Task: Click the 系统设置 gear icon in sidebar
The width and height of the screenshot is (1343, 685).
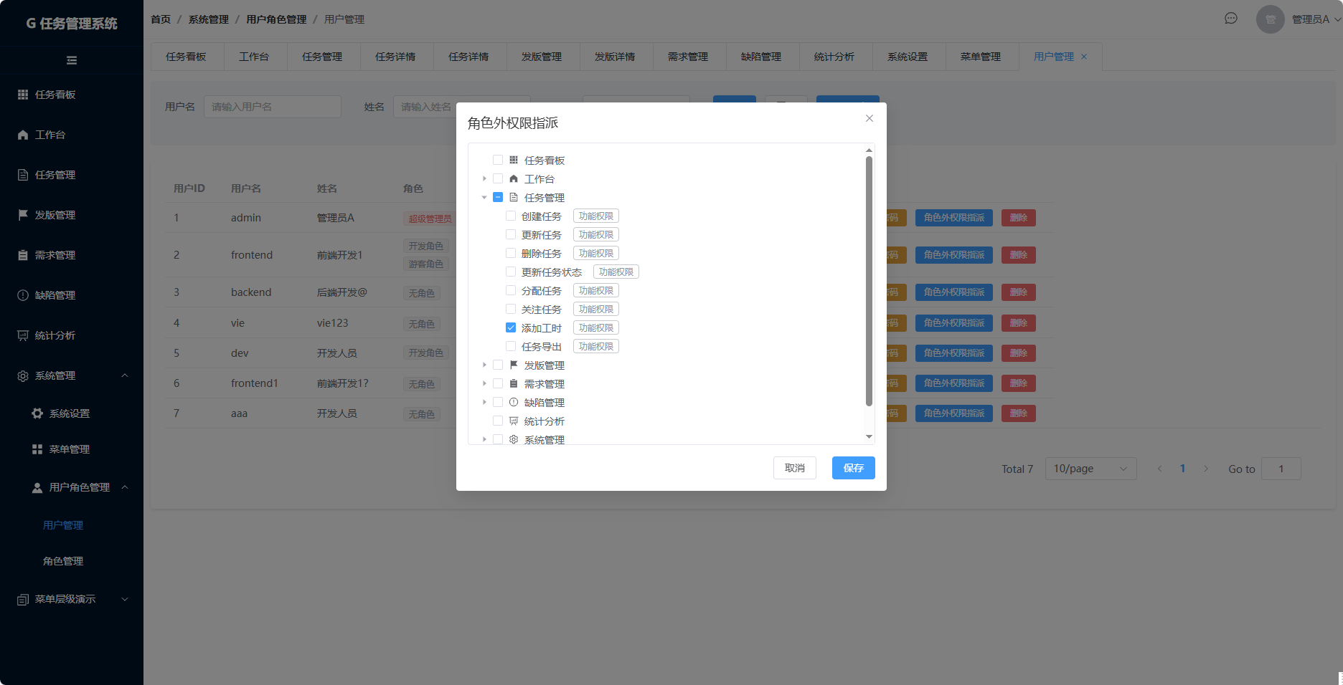Action: click(37, 413)
